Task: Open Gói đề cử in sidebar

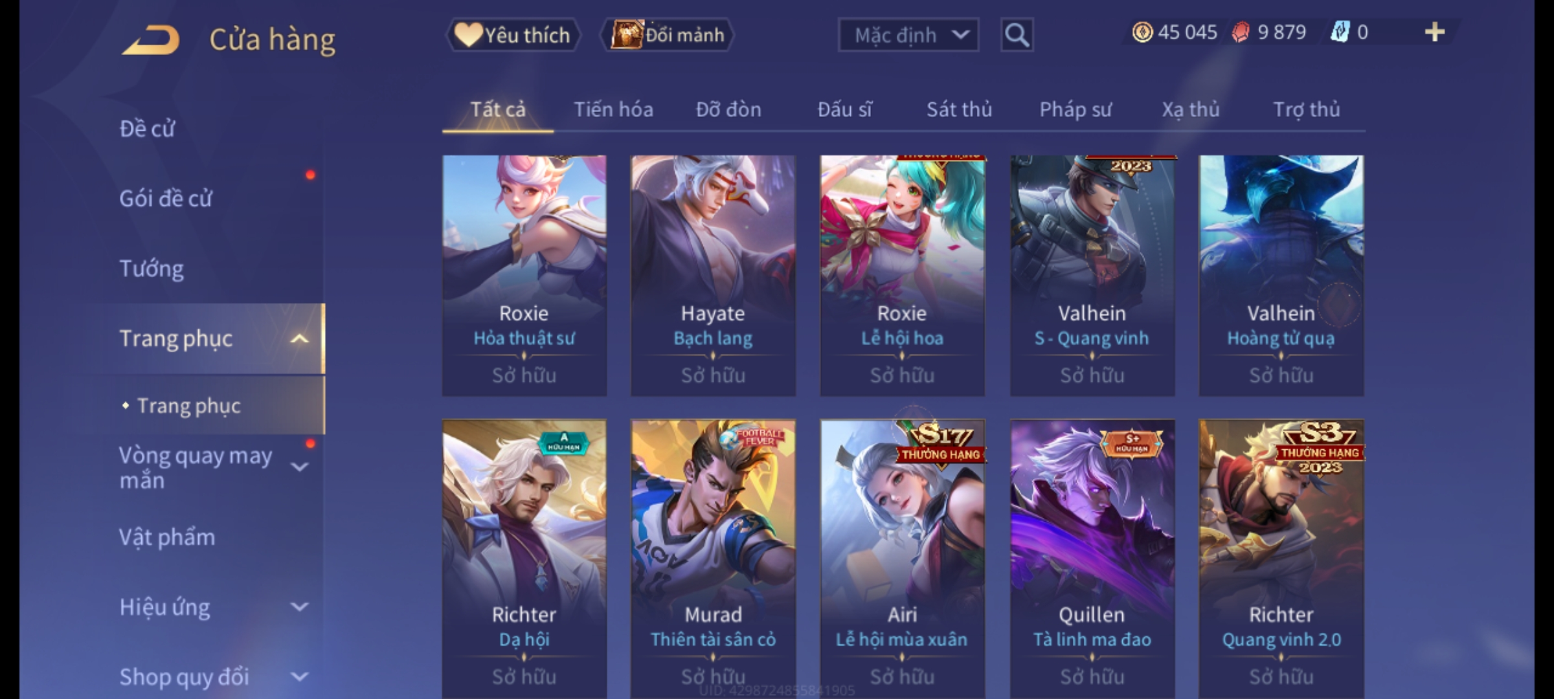Action: (166, 198)
